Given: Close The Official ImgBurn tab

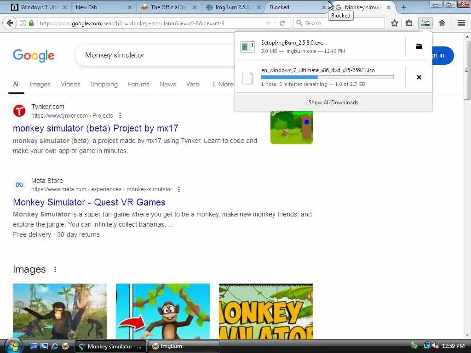Looking at the screenshot, I should 195,7.
